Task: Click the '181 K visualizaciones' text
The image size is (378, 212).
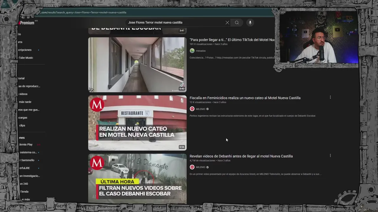Action: click(x=201, y=44)
